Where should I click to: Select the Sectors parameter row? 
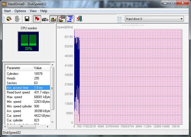tap(28, 83)
